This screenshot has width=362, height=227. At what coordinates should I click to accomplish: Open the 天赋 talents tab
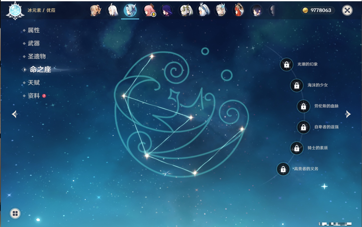tap(34, 83)
